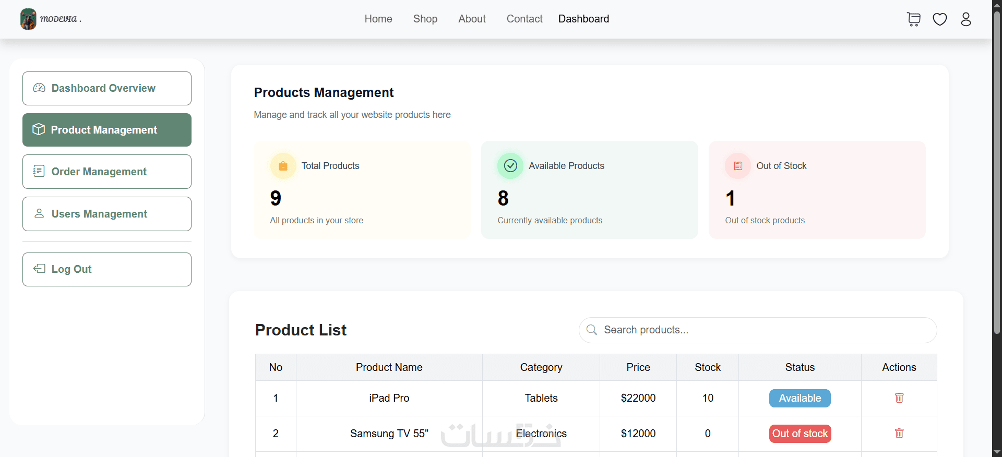Go to Users Management
Screen dimensions: 1002x457
coord(107,214)
